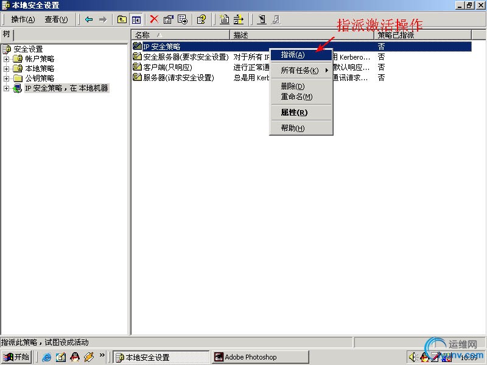Screen dimensions: 487x365
Task: Expand the 公钥策略 tree node
Action: (x=6, y=78)
